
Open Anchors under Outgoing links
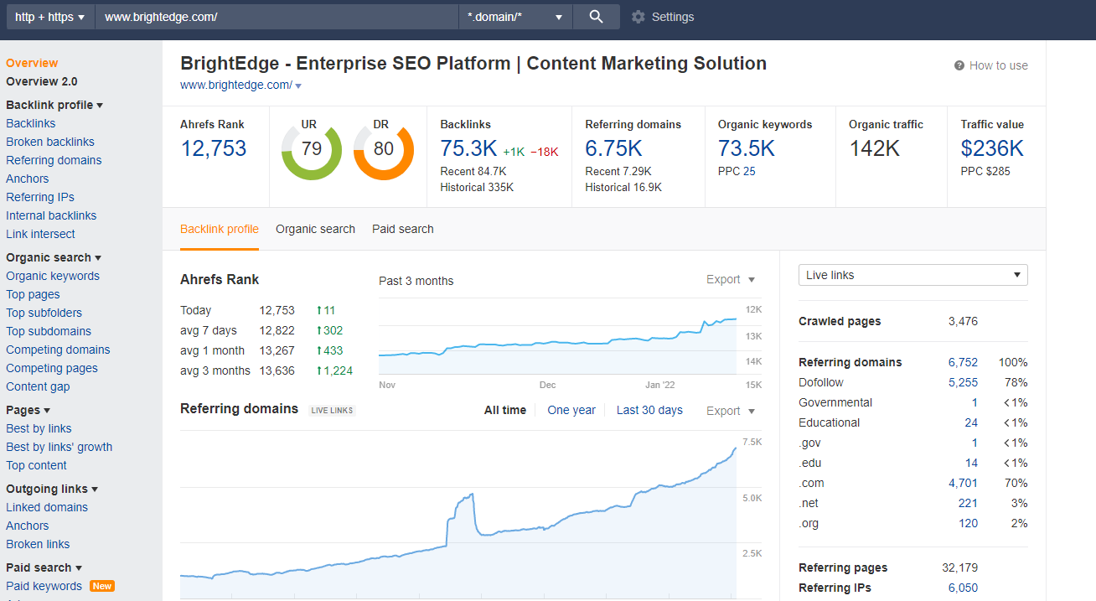point(28,526)
